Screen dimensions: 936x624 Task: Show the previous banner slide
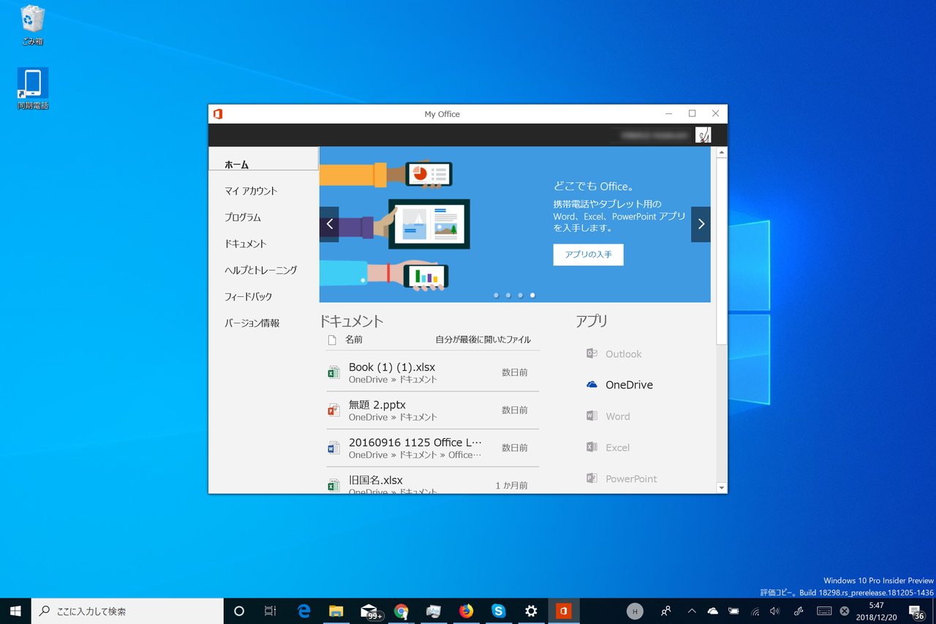[329, 224]
